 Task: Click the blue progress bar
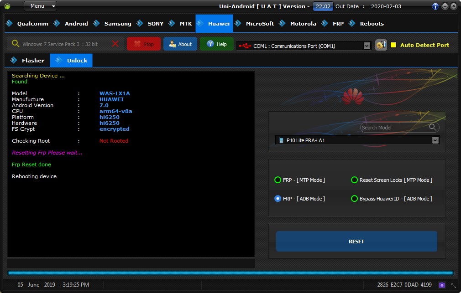click(x=231, y=273)
